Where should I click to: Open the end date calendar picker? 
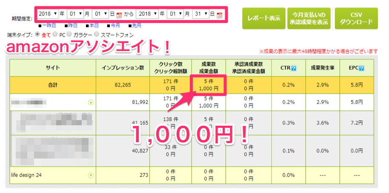(219, 14)
